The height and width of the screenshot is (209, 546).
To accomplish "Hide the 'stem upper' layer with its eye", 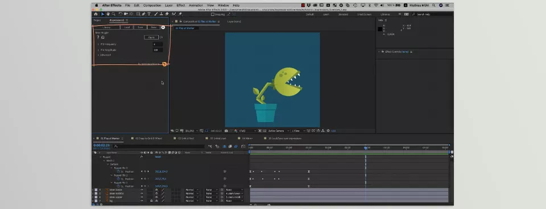I will pos(142,197).
